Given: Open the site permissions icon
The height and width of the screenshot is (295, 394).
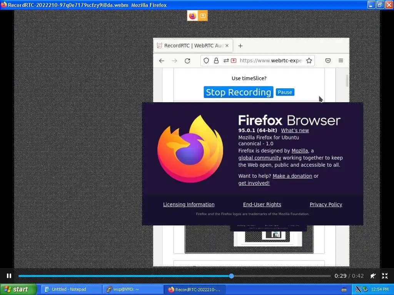Looking at the screenshot, I should [x=226, y=60].
